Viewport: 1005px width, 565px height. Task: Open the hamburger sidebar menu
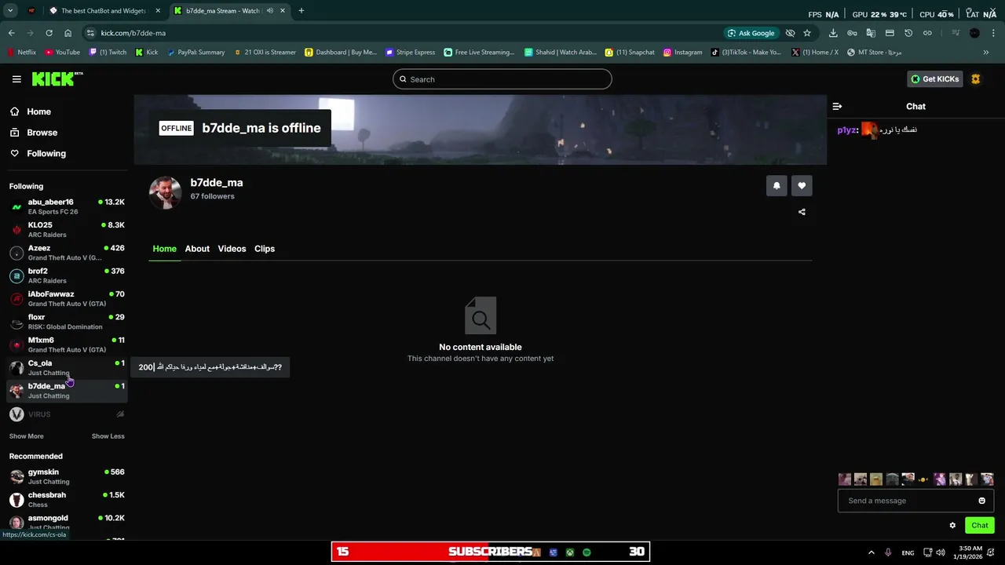(16, 79)
